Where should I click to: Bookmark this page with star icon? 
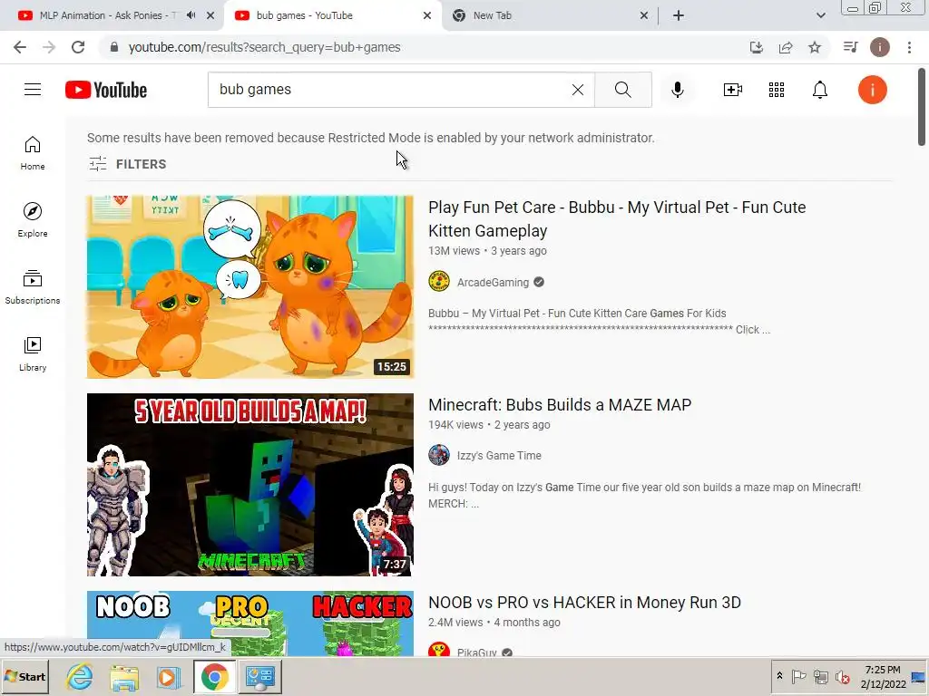pyautogui.click(x=815, y=47)
